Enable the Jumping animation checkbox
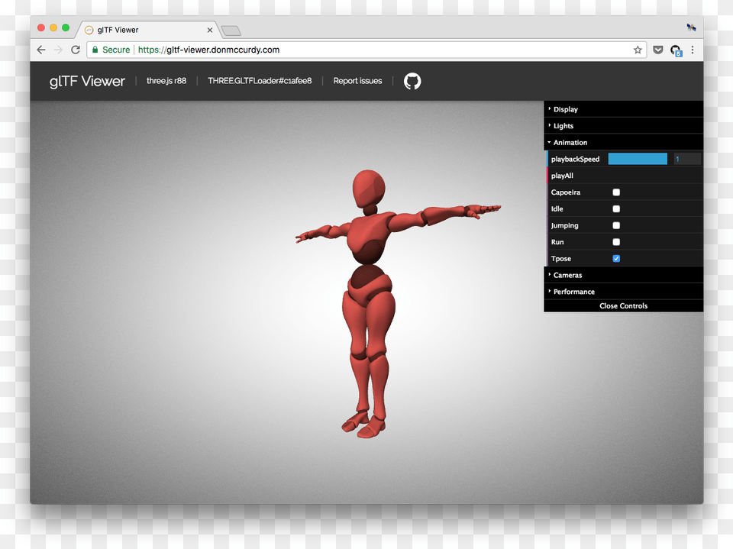This screenshot has width=733, height=549. tap(616, 225)
